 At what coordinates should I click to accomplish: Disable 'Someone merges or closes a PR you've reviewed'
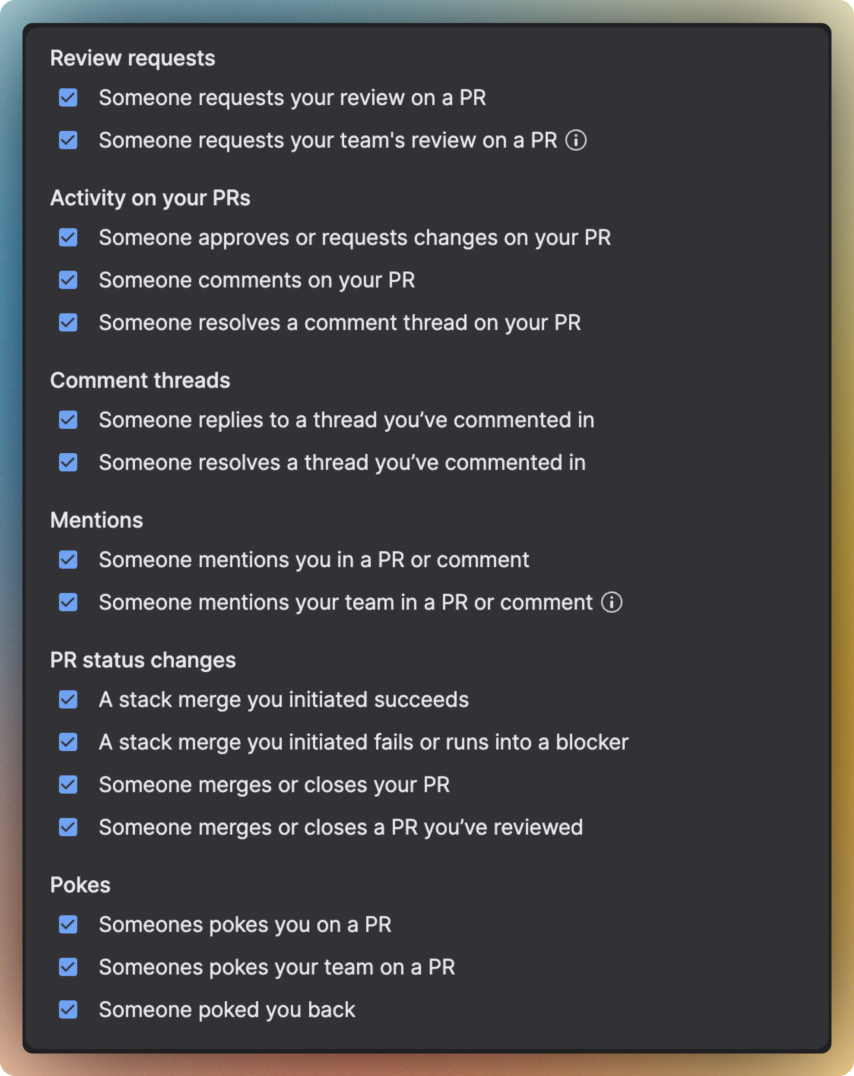(x=68, y=828)
